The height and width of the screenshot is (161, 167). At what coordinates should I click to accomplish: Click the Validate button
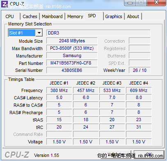click(116, 155)
